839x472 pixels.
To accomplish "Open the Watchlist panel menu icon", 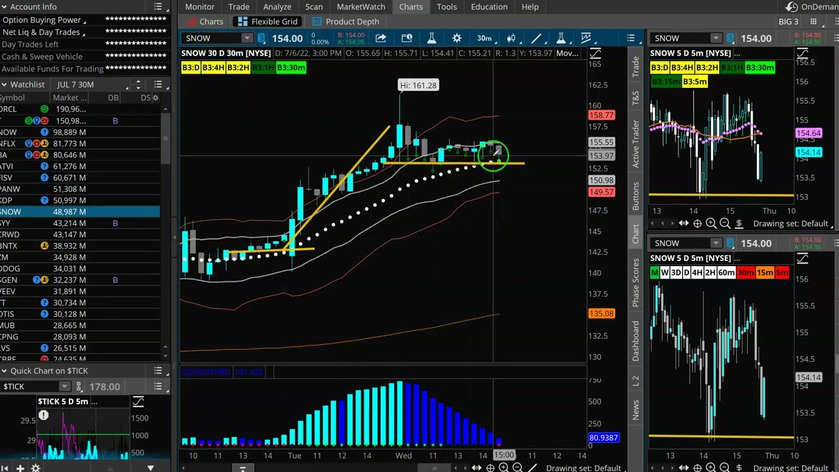I will click(x=158, y=85).
